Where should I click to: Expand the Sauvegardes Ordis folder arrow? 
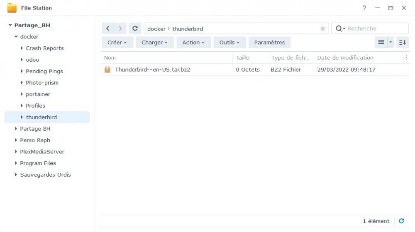[16, 175]
